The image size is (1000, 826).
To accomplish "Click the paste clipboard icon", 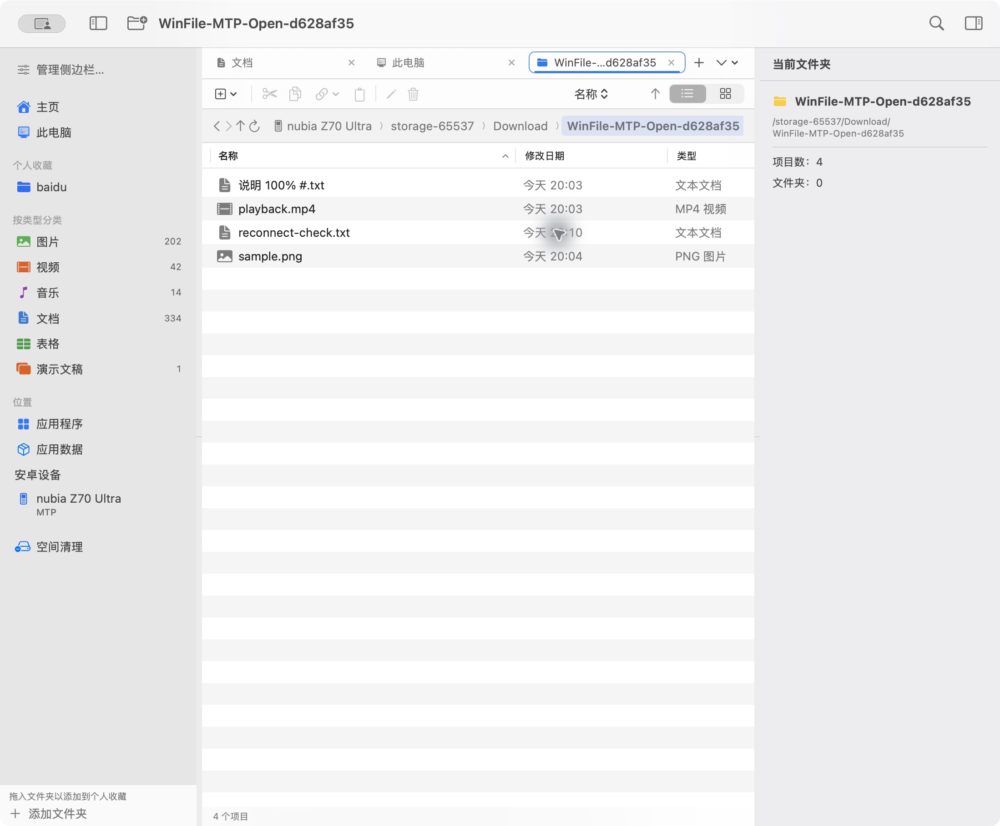I will click(x=360, y=94).
